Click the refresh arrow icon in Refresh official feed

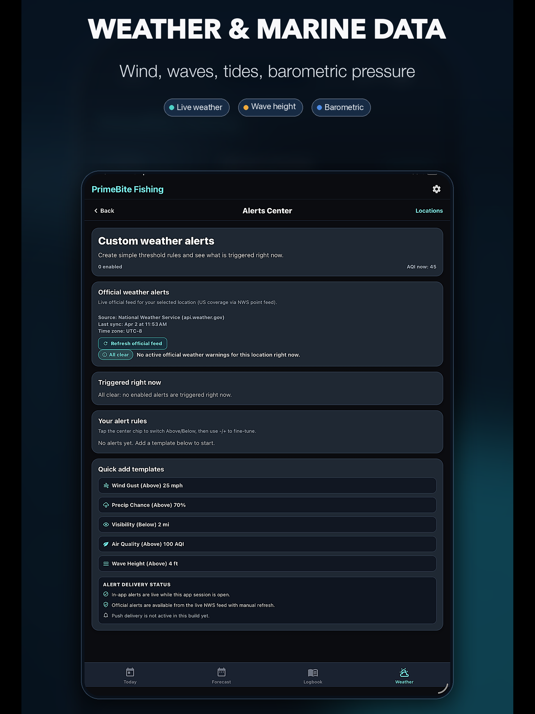(x=106, y=343)
